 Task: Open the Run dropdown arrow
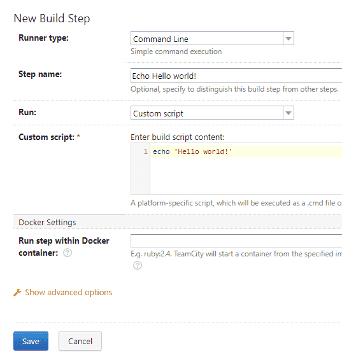[289, 113]
